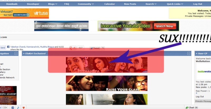Click the 507 Google plus count

(x=81, y=48)
